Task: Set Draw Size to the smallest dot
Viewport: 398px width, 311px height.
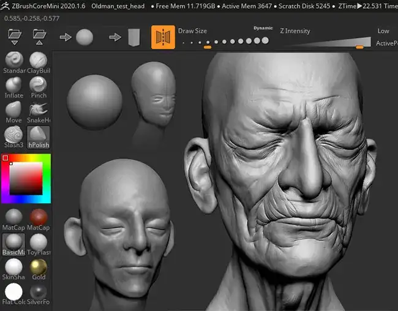Action: tap(183, 43)
